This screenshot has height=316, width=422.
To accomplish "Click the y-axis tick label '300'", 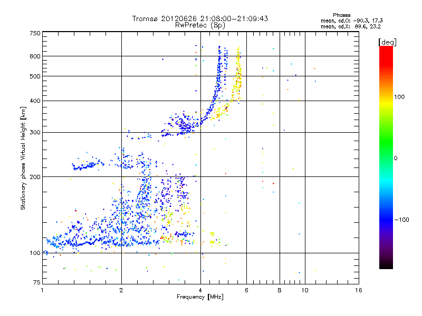I will click(x=35, y=133).
